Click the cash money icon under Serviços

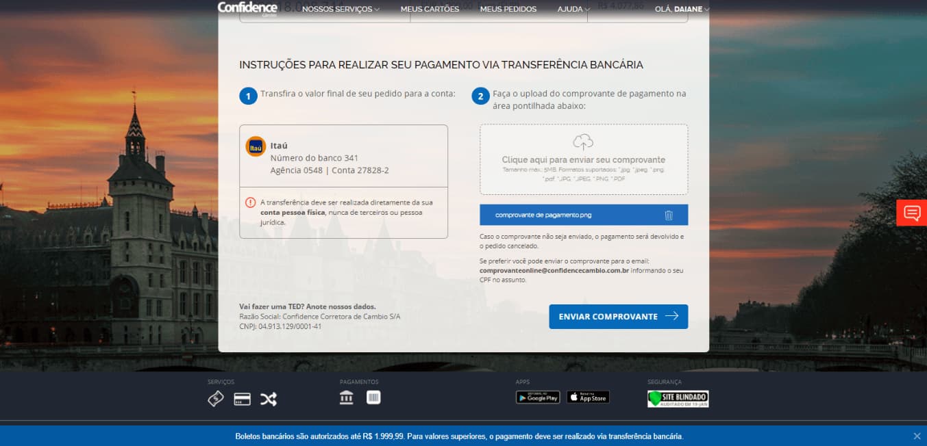point(215,399)
